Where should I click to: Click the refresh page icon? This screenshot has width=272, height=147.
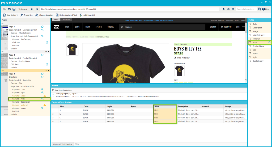coord(228,9)
